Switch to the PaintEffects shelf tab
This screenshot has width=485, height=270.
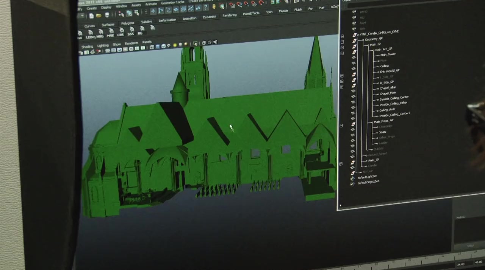coord(251,14)
